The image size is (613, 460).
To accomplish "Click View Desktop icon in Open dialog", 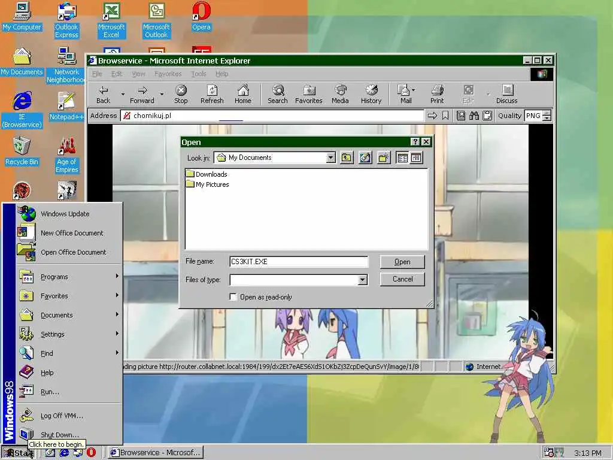I will pos(365,158).
